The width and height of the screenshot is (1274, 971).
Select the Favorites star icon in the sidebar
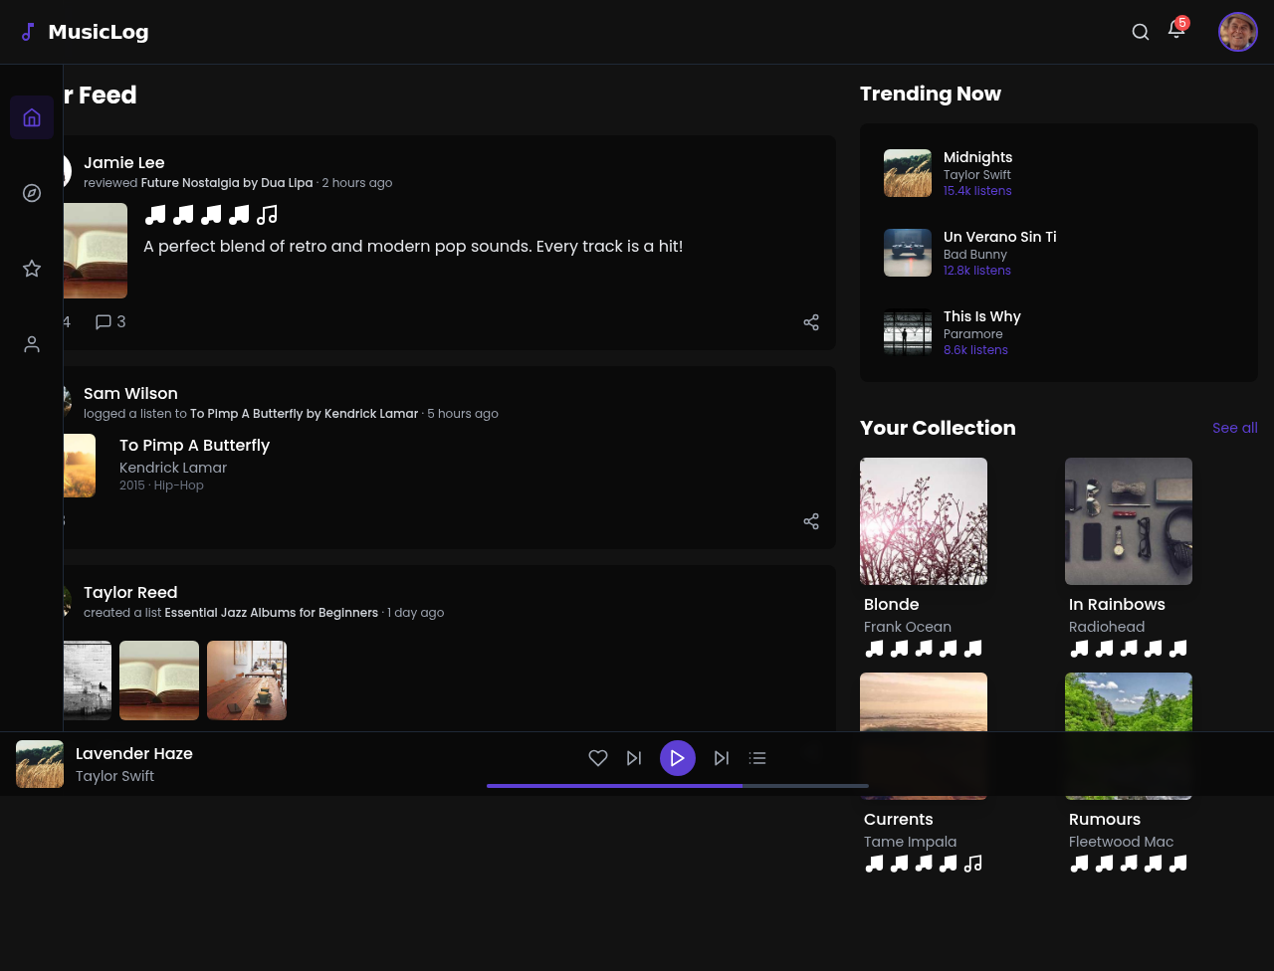click(31, 269)
